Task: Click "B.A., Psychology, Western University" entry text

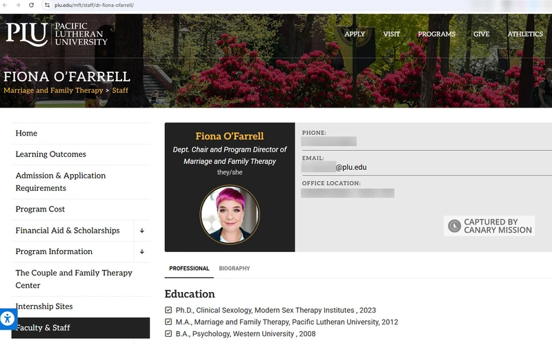Action: click(246, 334)
